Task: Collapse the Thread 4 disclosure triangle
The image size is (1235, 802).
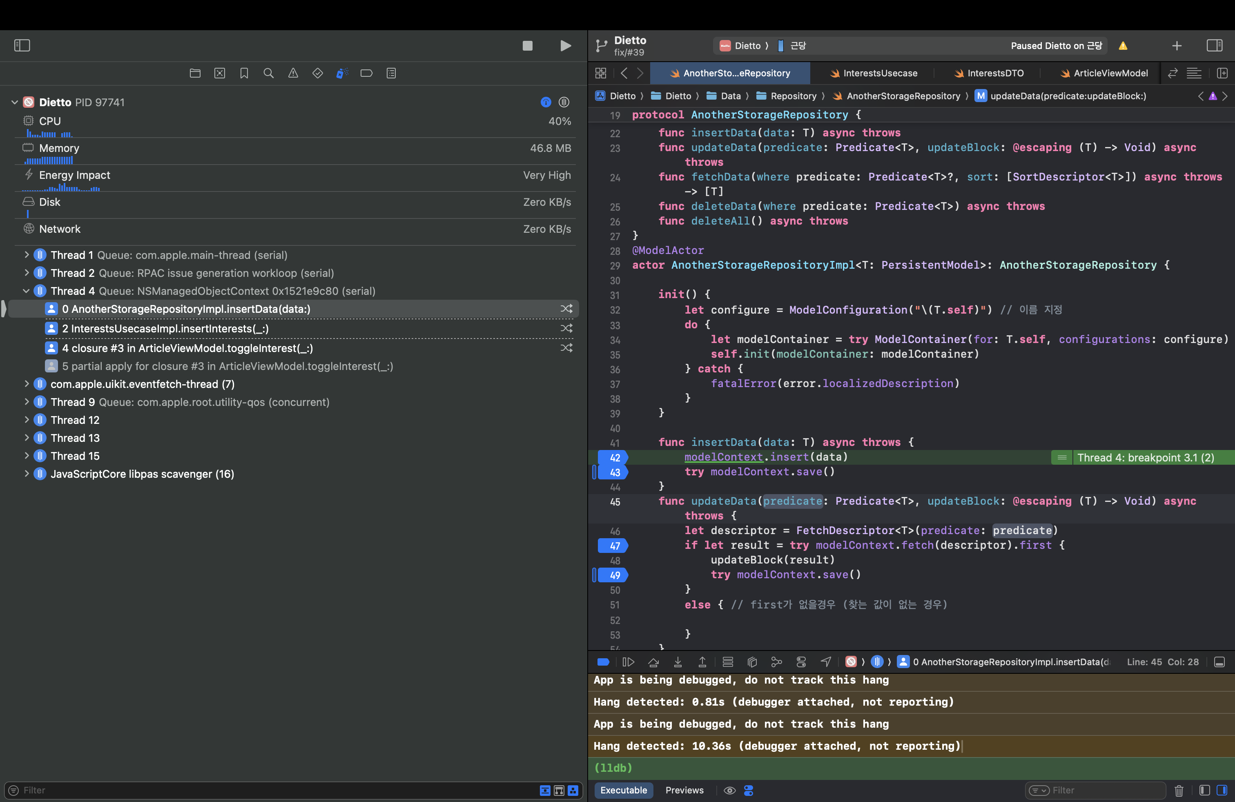Action: [x=27, y=291]
